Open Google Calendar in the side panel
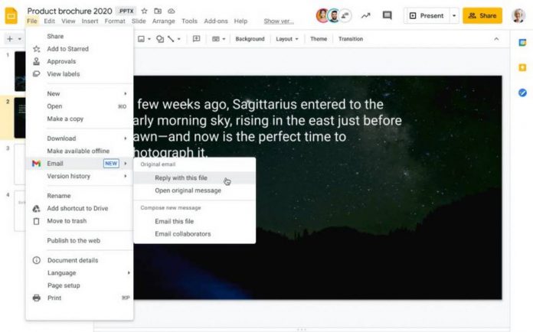The width and height of the screenshot is (533, 332). point(522,43)
